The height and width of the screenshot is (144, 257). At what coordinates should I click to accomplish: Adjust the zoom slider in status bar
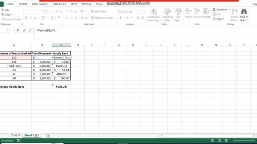tap(244, 140)
